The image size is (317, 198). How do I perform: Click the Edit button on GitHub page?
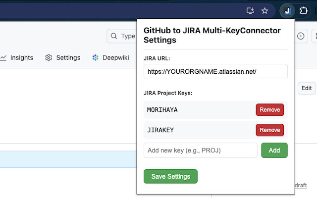click(x=307, y=88)
